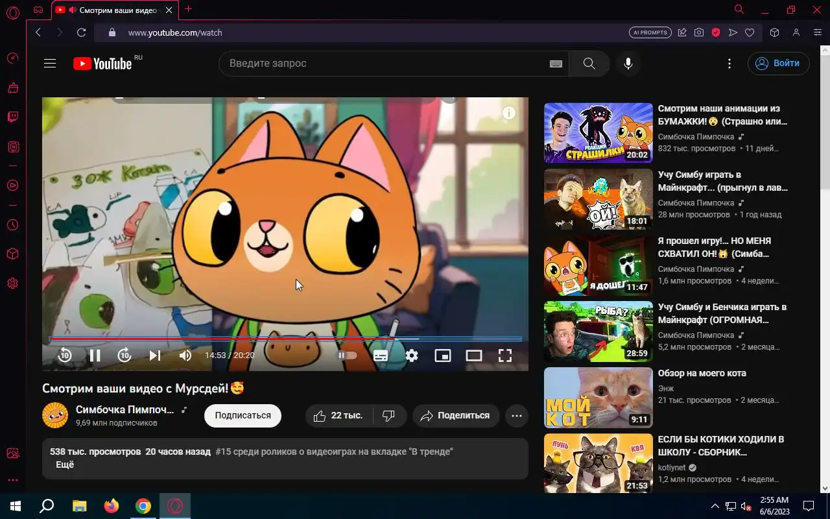
Task: Launch Firefox from taskbar
Action: (112, 506)
